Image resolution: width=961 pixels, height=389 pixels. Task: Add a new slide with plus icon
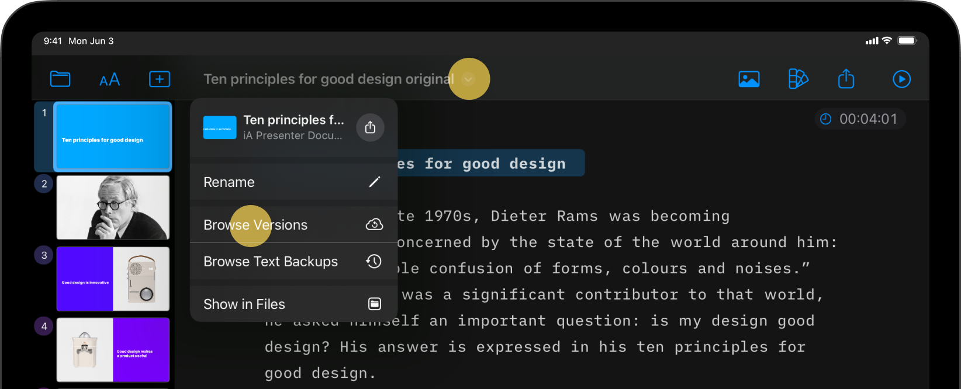coord(160,79)
